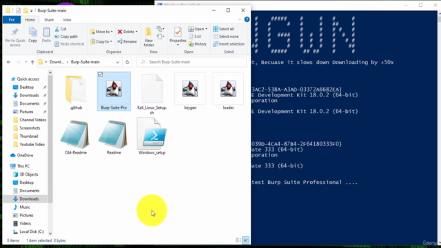Expand the Delete dropdown arrow

[136, 32]
